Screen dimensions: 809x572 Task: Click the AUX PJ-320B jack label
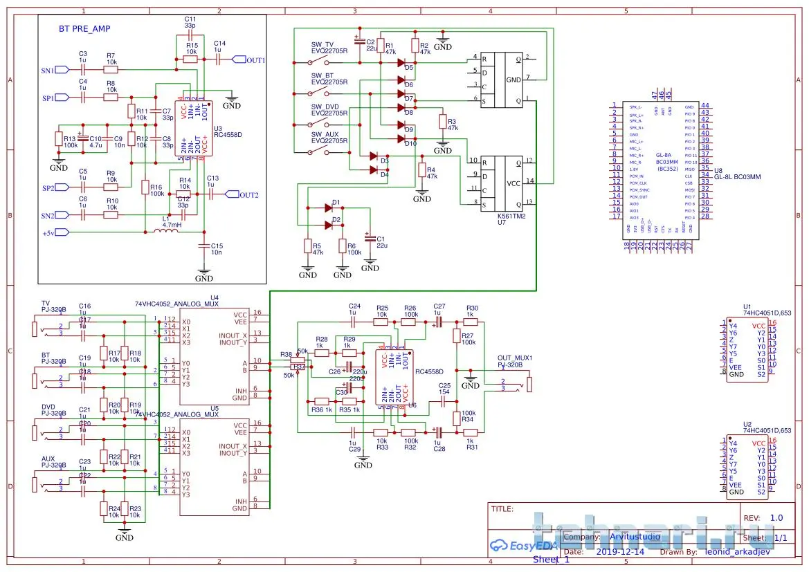54,461
